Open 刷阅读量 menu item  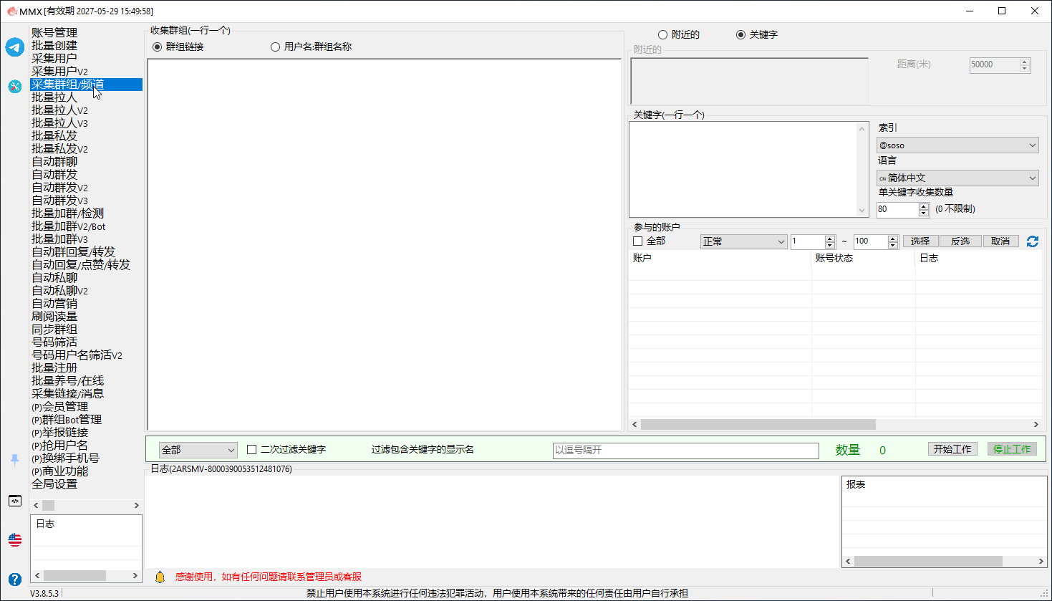coord(54,317)
